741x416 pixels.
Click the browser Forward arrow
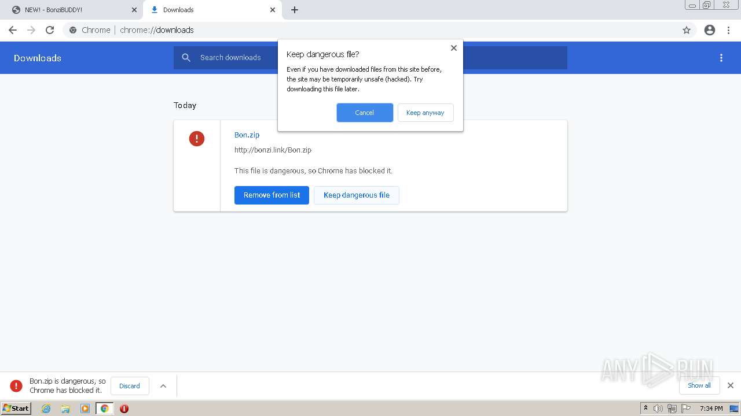point(31,30)
